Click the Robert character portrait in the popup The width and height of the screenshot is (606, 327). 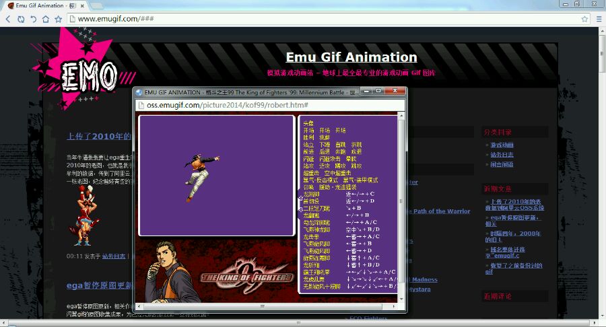169,272
